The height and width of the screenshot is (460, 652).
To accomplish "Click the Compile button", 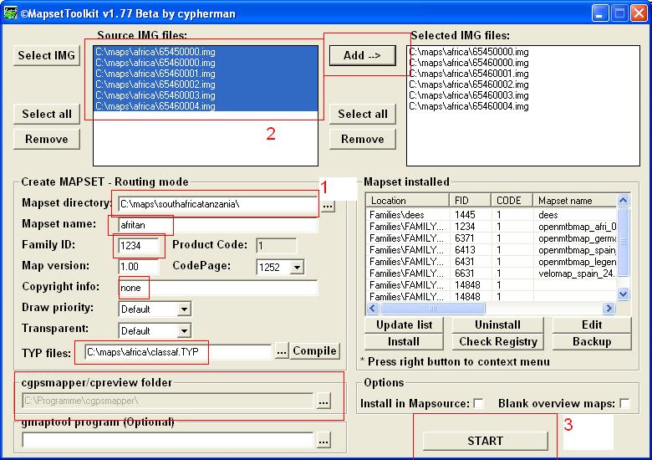I will point(314,351).
